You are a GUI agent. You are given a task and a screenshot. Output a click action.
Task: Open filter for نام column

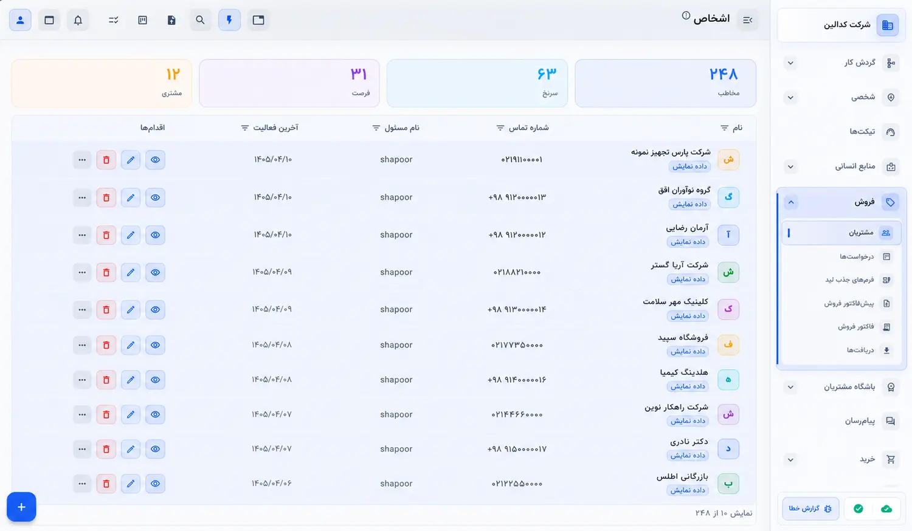tap(724, 128)
